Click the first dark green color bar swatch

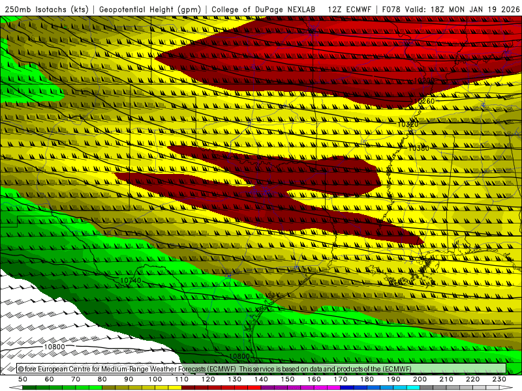pos(29,388)
